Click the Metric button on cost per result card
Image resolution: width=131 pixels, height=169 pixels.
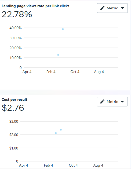pos(112,102)
